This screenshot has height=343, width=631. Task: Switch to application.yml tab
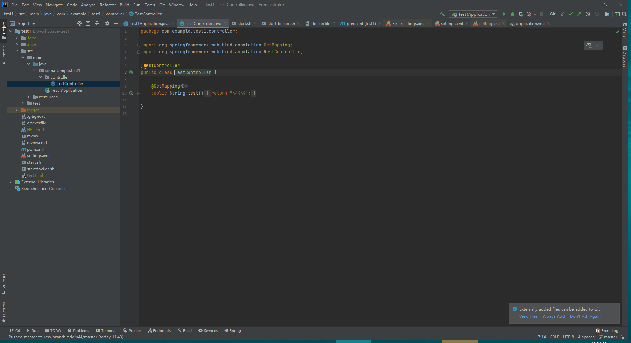pos(530,23)
